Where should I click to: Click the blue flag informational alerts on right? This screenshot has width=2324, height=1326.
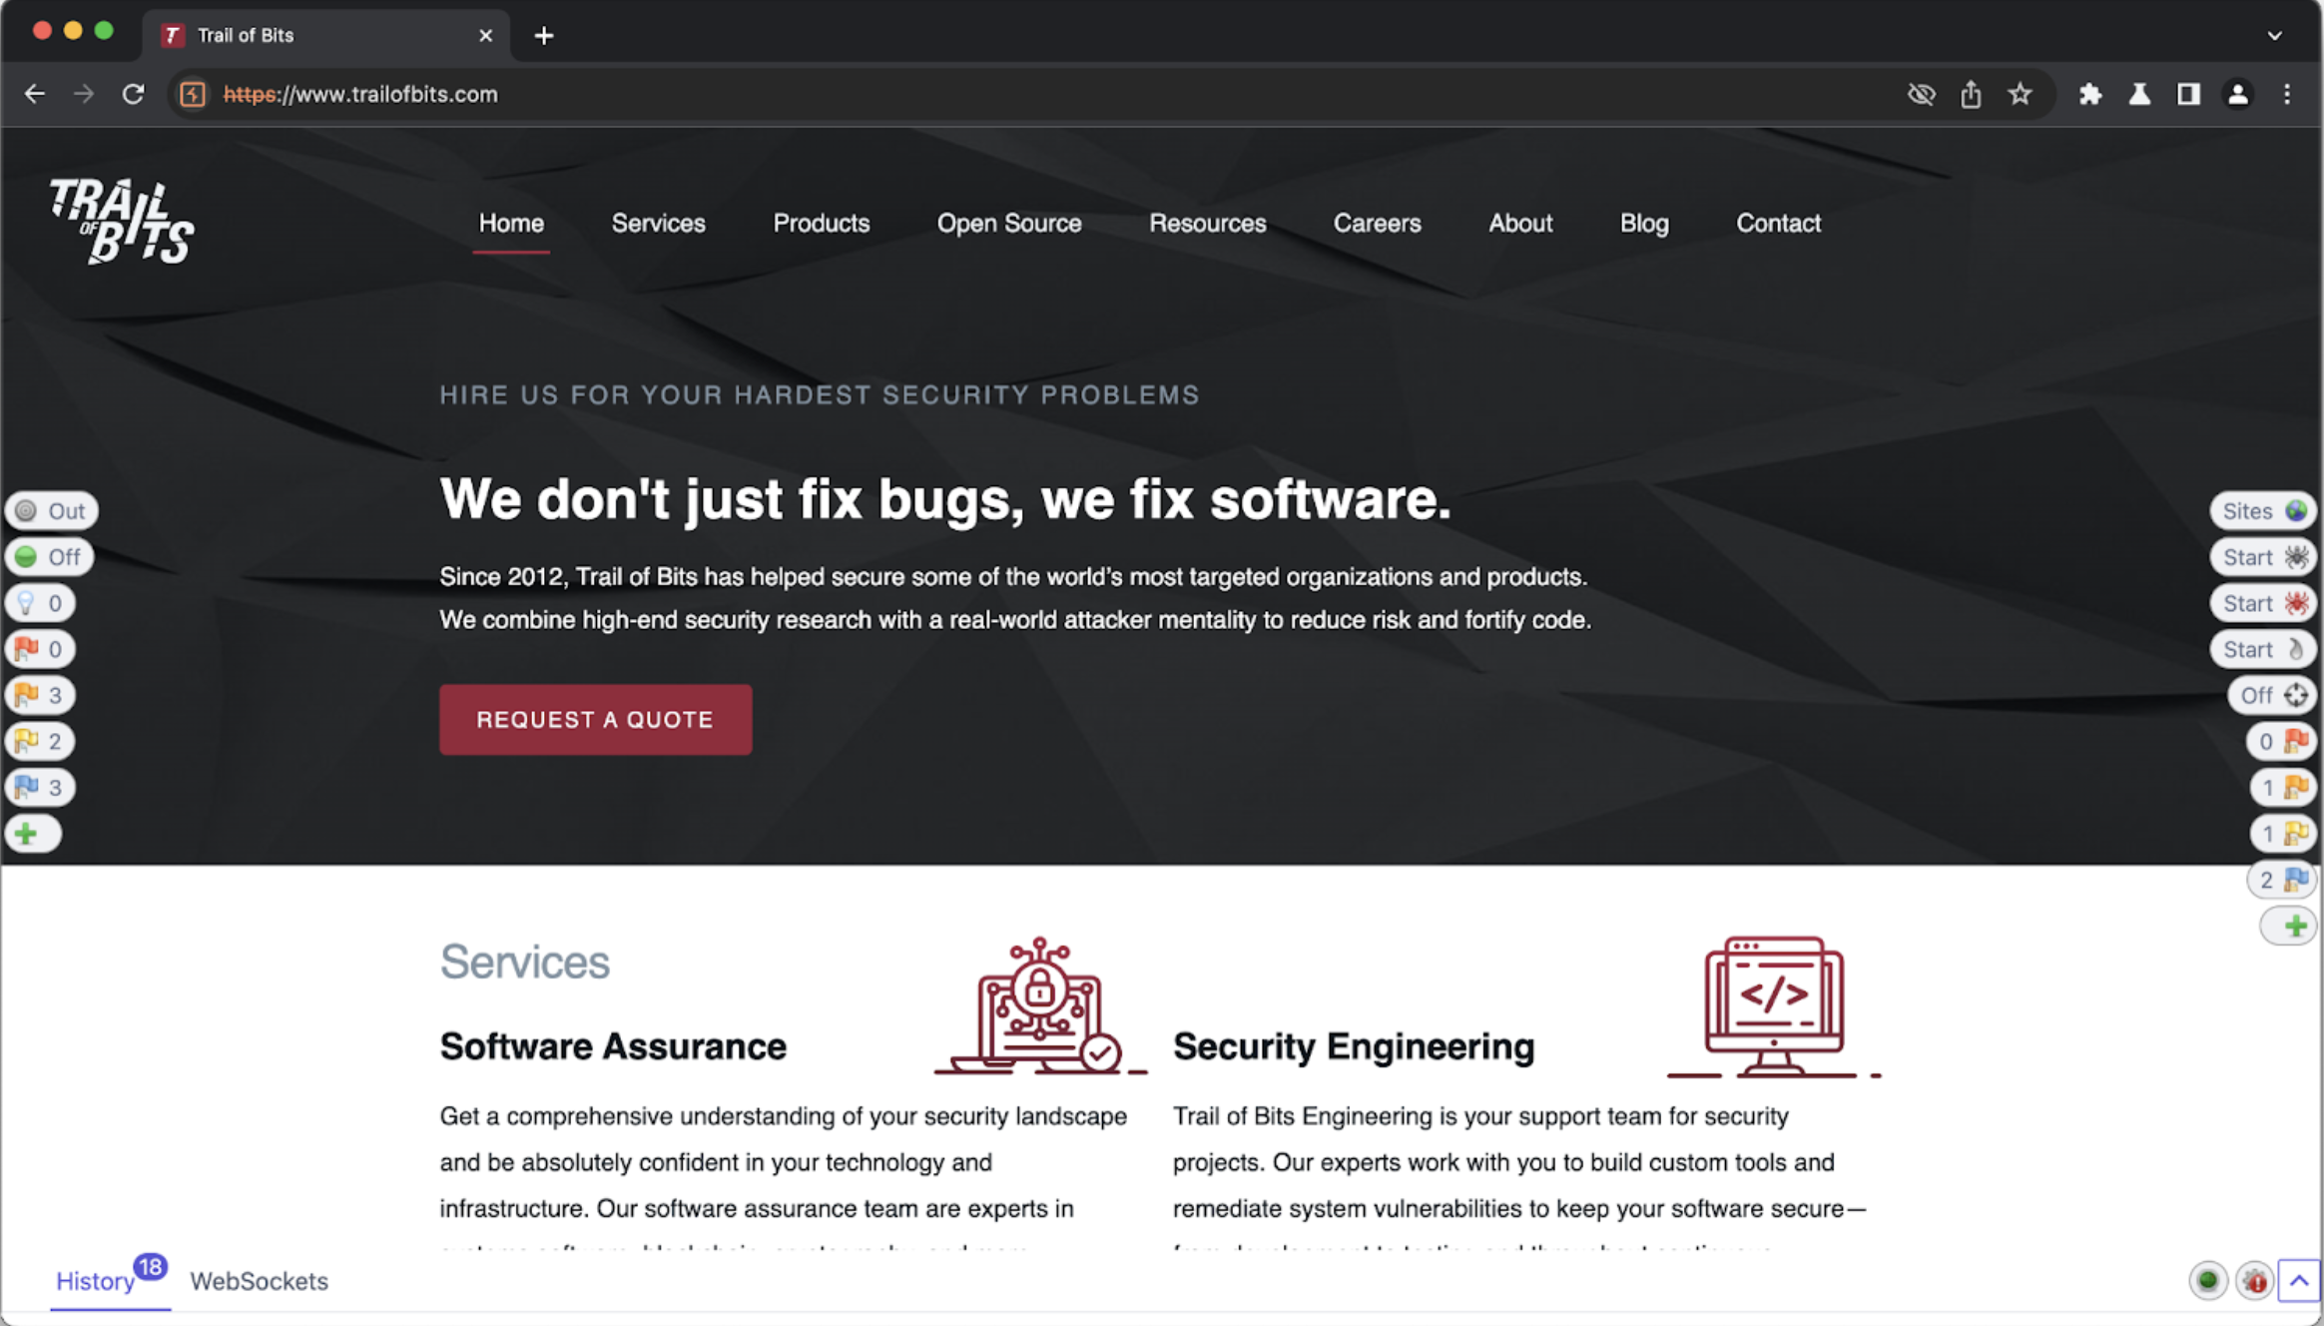click(x=2281, y=880)
